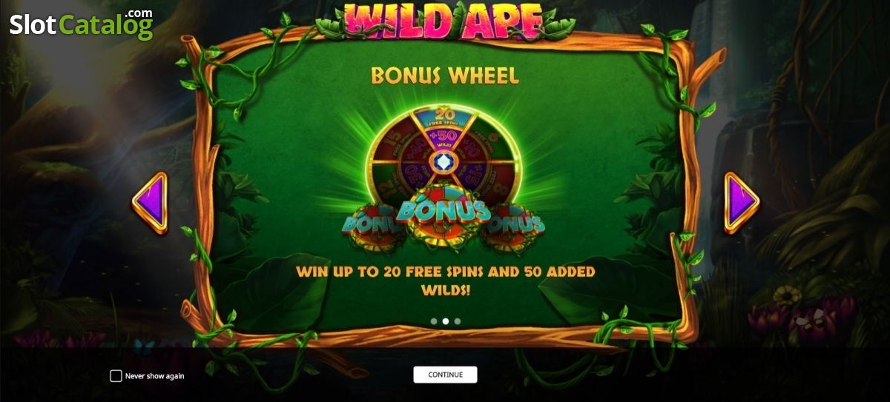Click the BONUS WHEEL heading
Image resolution: width=890 pixels, height=402 pixels.
click(x=445, y=76)
